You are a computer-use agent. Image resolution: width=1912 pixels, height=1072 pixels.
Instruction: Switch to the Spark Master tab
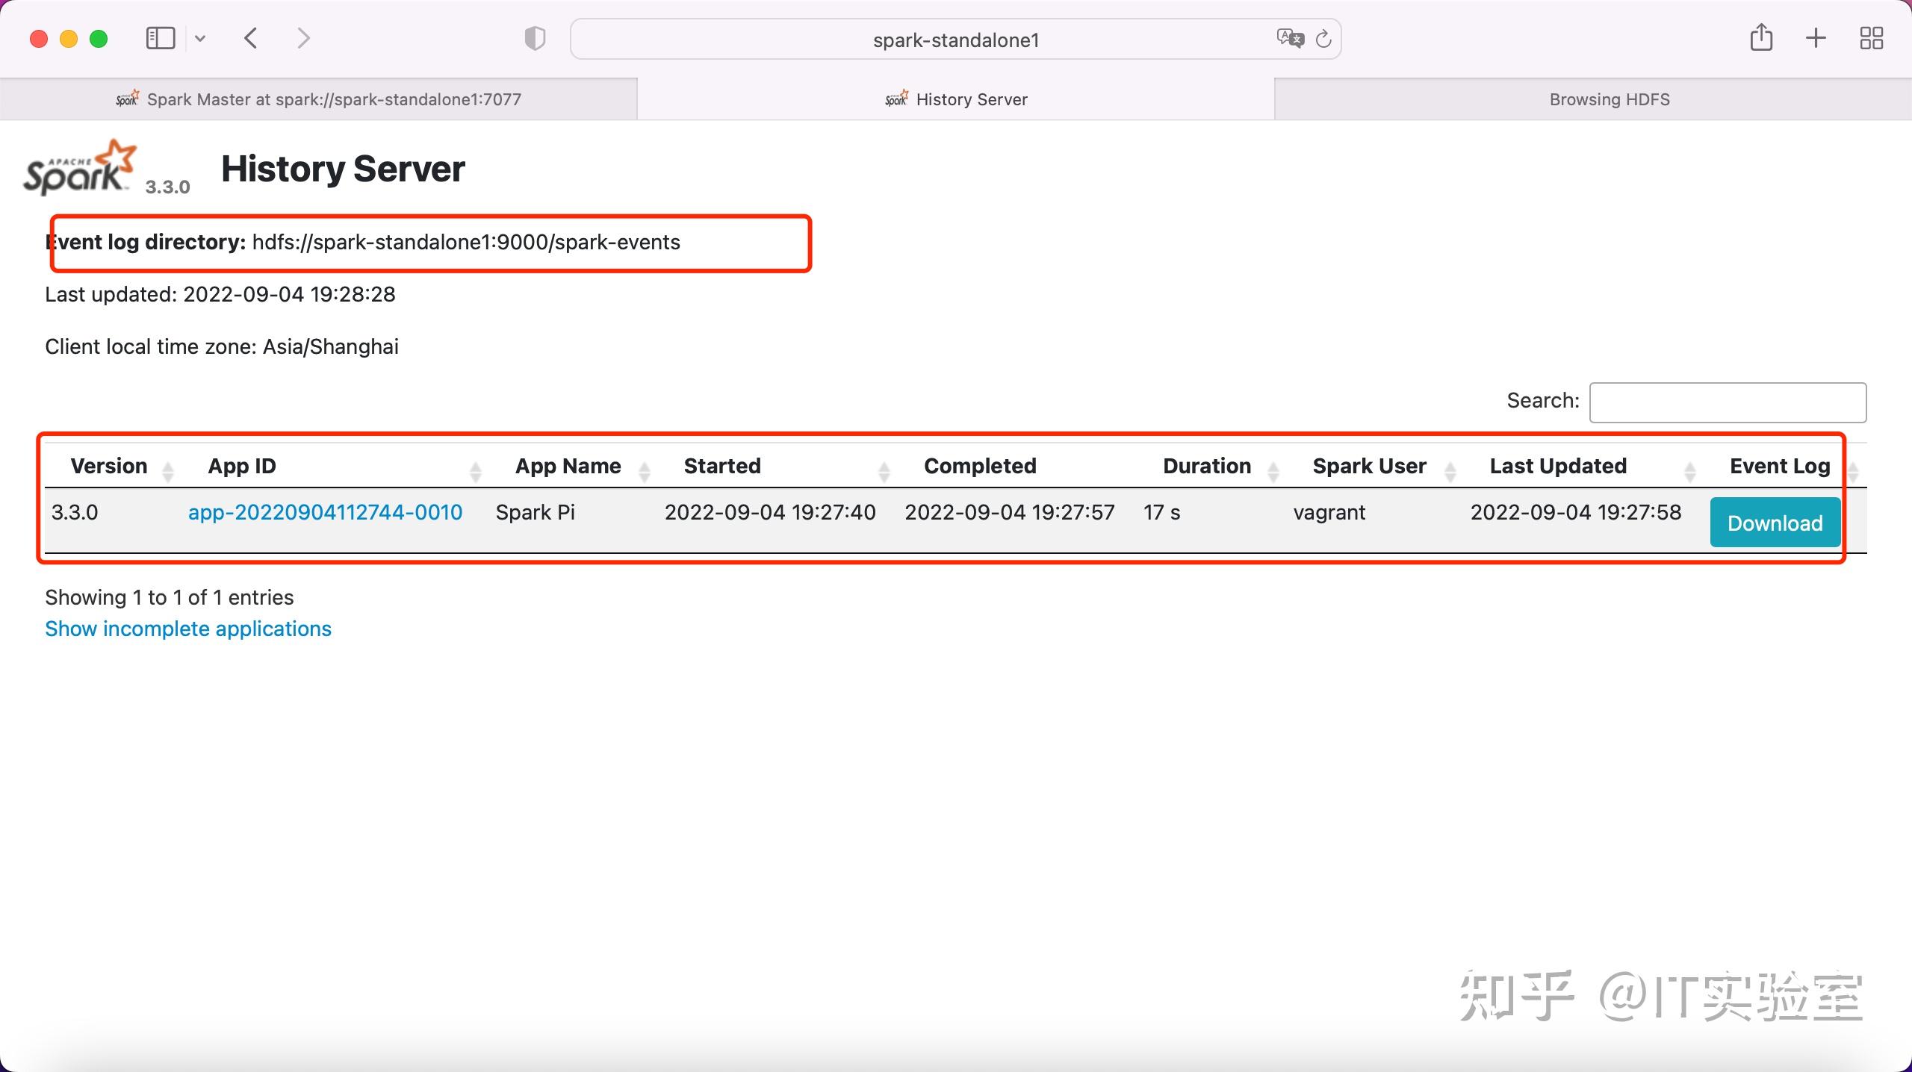(319, 99)
